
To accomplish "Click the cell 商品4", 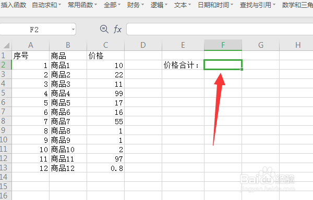I will [68, 93].
